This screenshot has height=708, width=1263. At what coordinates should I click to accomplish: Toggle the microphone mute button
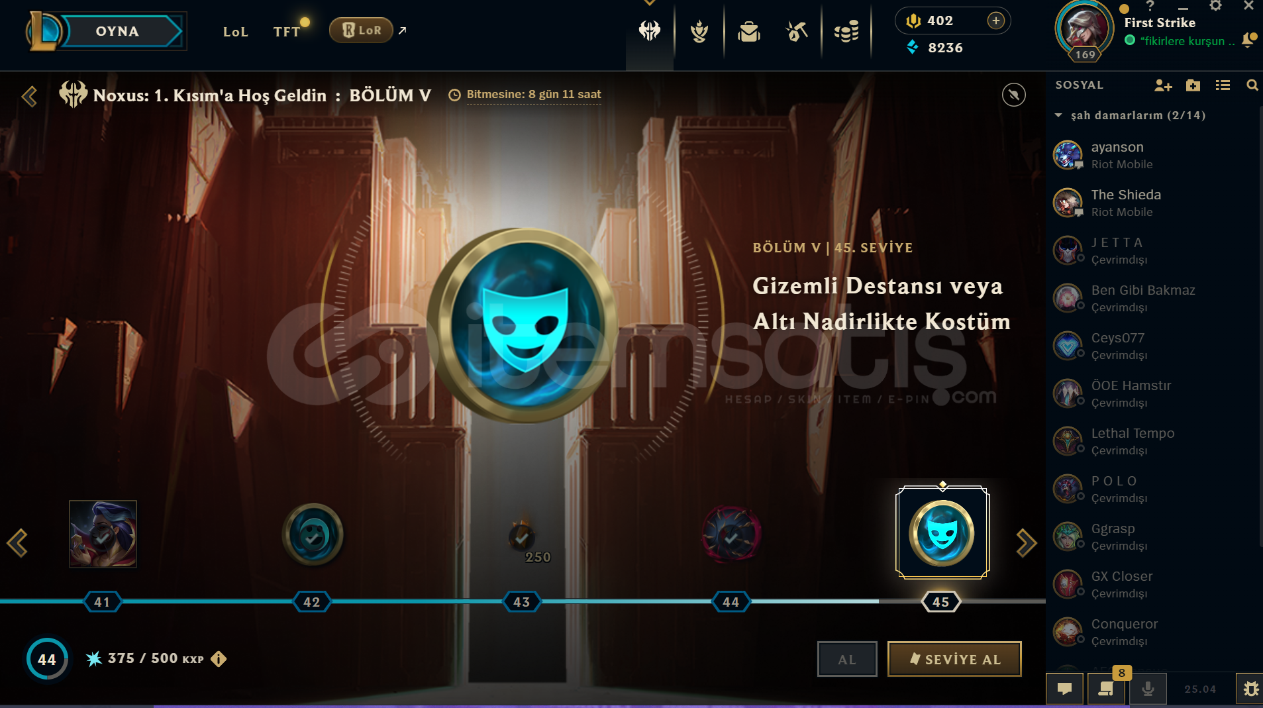1148,689
